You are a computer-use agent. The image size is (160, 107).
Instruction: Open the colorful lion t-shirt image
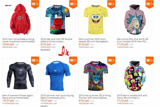96,76
